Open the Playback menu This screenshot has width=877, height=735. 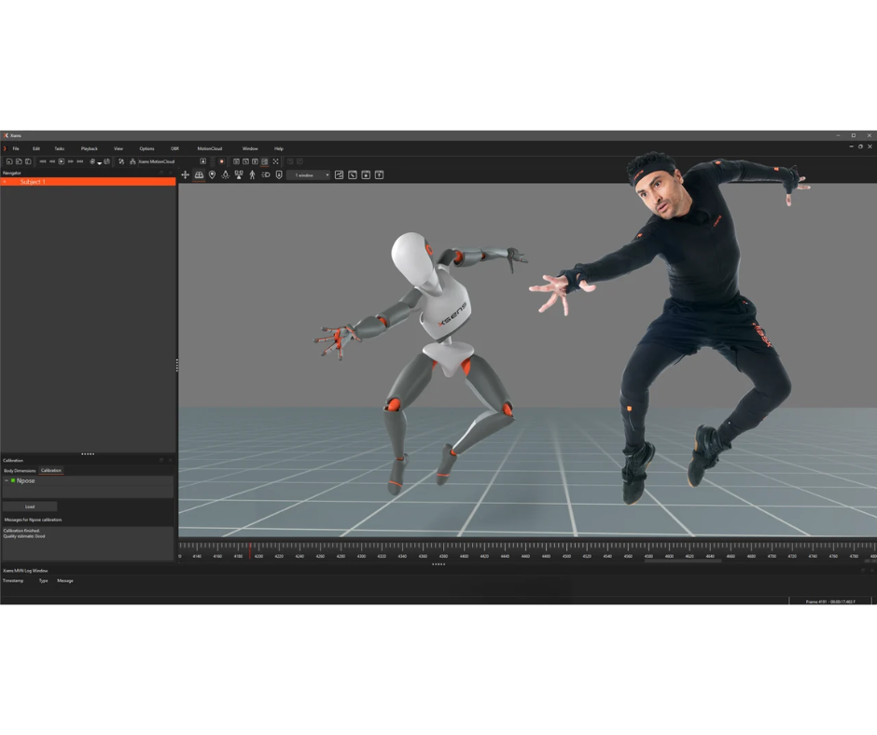(89, 148)
